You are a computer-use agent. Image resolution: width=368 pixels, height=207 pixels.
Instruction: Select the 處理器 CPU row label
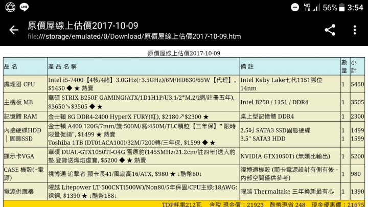[x=19, y=84]
